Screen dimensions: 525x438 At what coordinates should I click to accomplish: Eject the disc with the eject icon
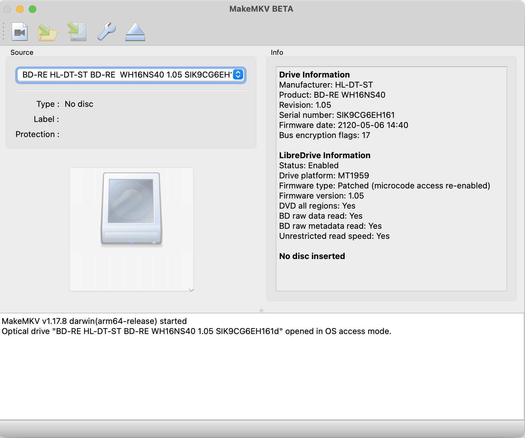(135, 32)
